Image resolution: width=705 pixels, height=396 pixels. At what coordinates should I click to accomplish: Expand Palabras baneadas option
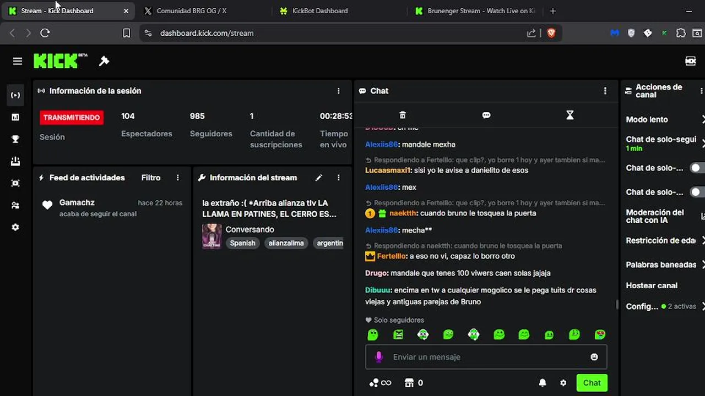(x=665, y=265)
